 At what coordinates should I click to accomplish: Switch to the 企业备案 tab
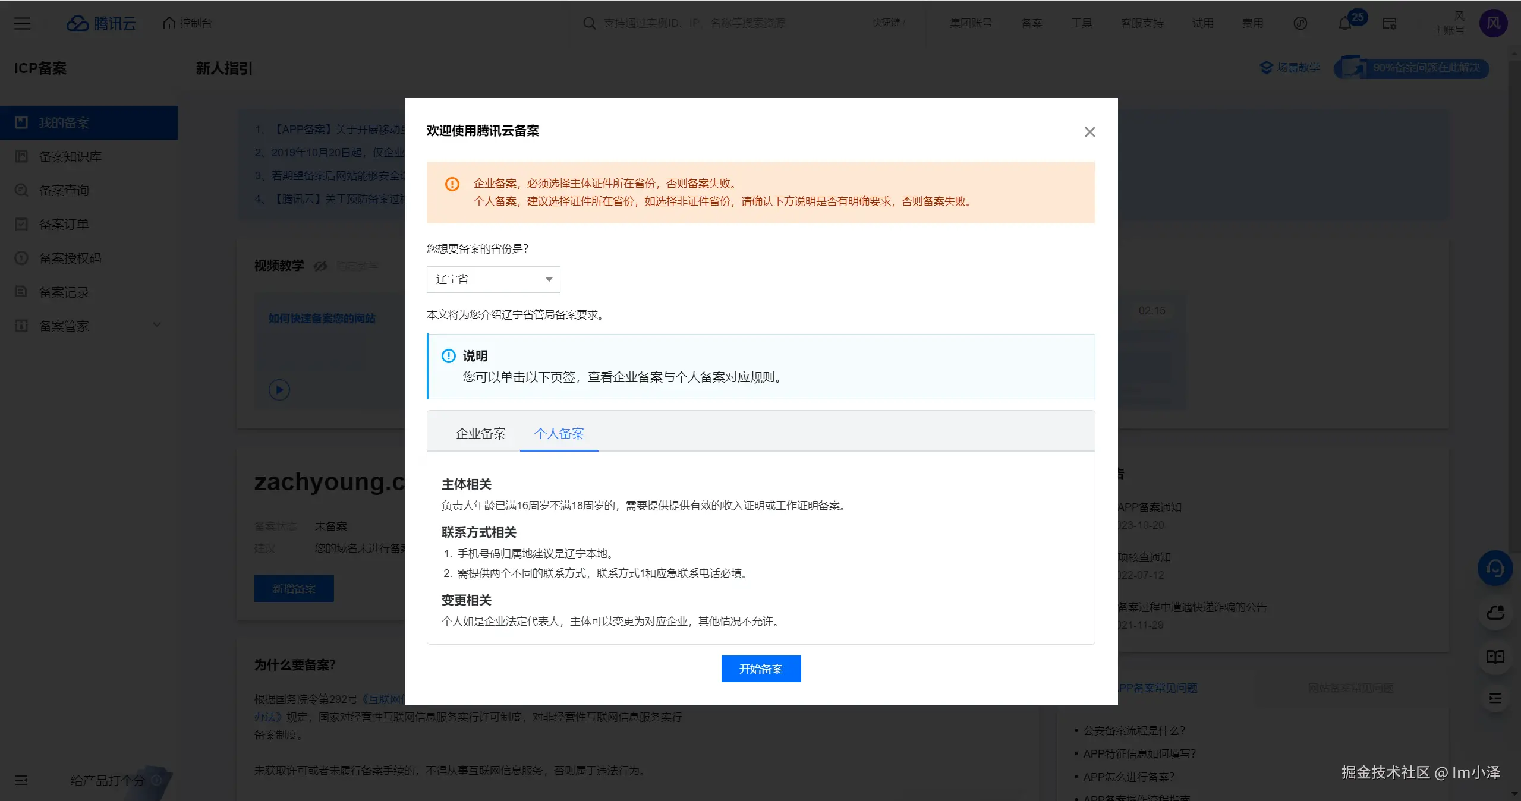click(x=480, y=434)
